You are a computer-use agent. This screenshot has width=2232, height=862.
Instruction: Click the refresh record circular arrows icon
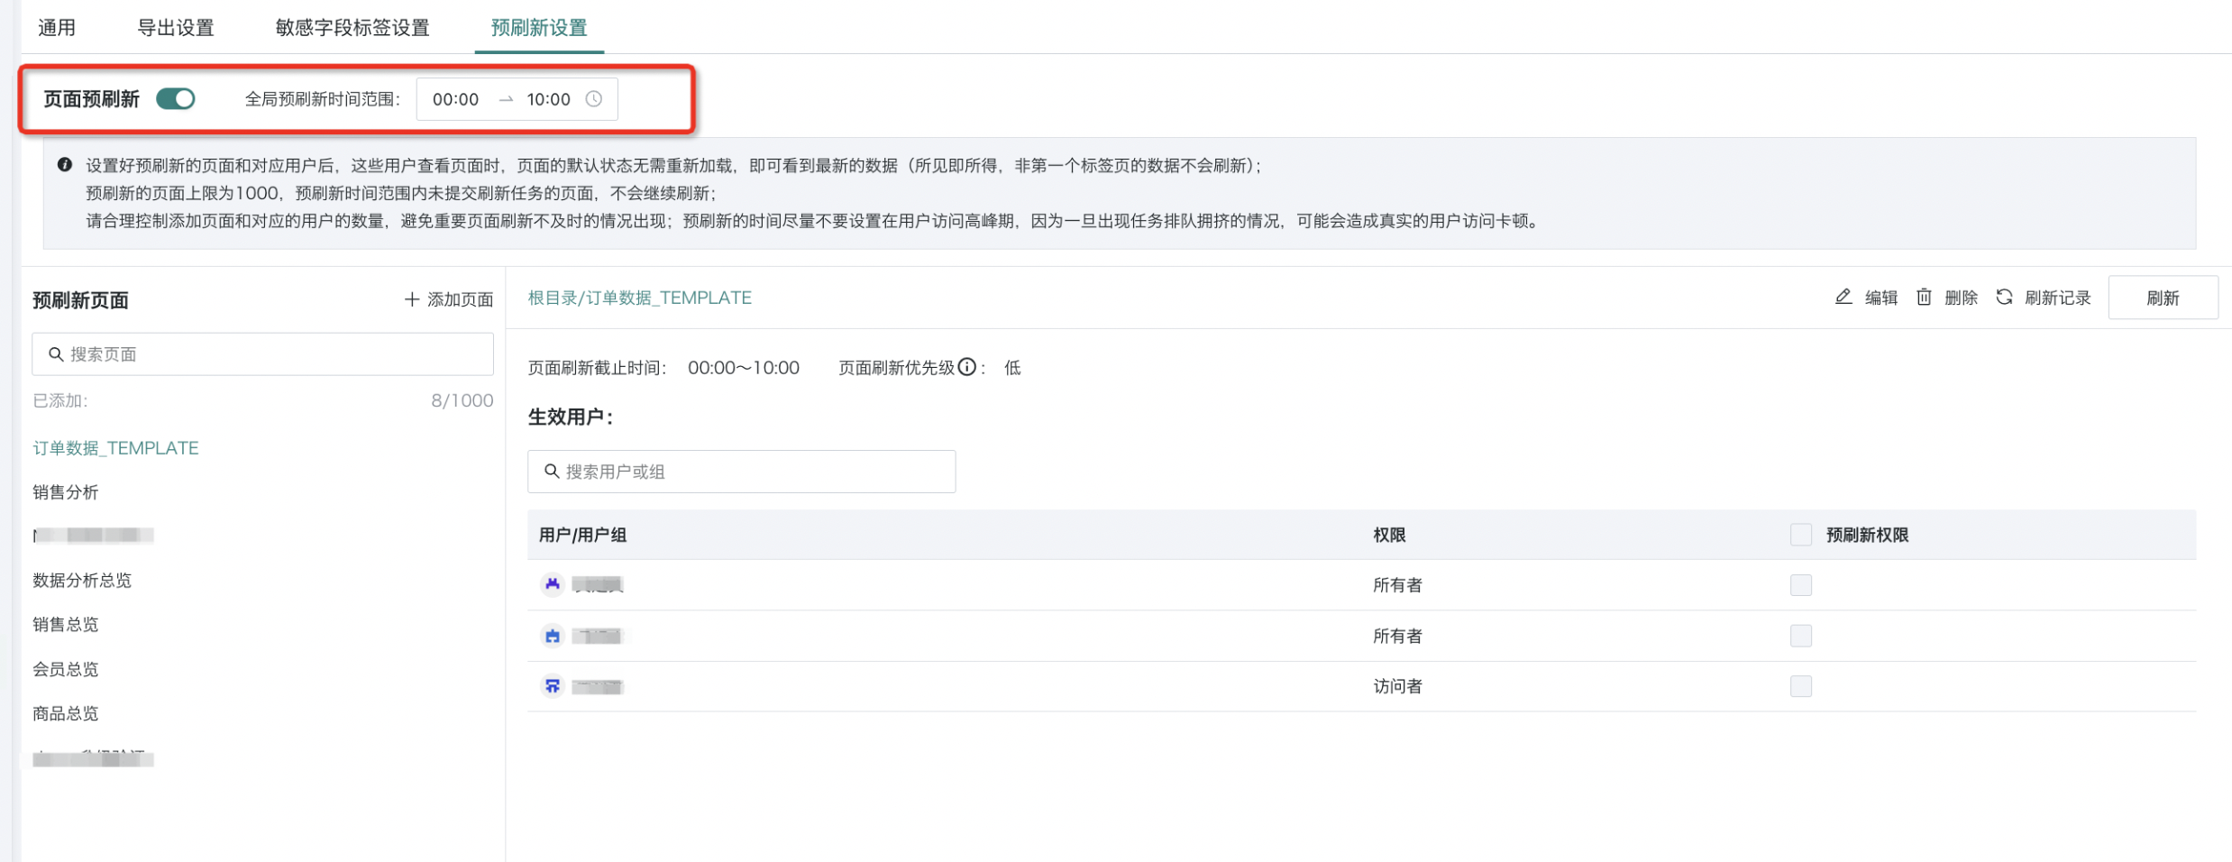tap(2003, 297)
